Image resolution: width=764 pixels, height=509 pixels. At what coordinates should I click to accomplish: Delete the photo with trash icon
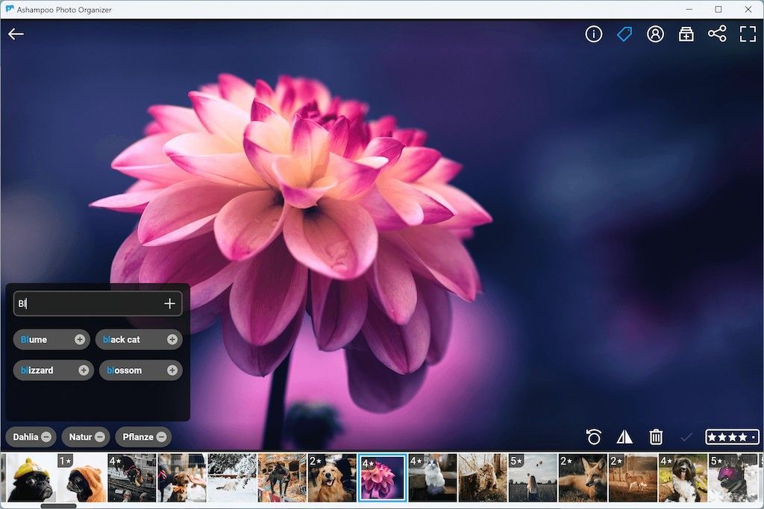click(656, 437)
